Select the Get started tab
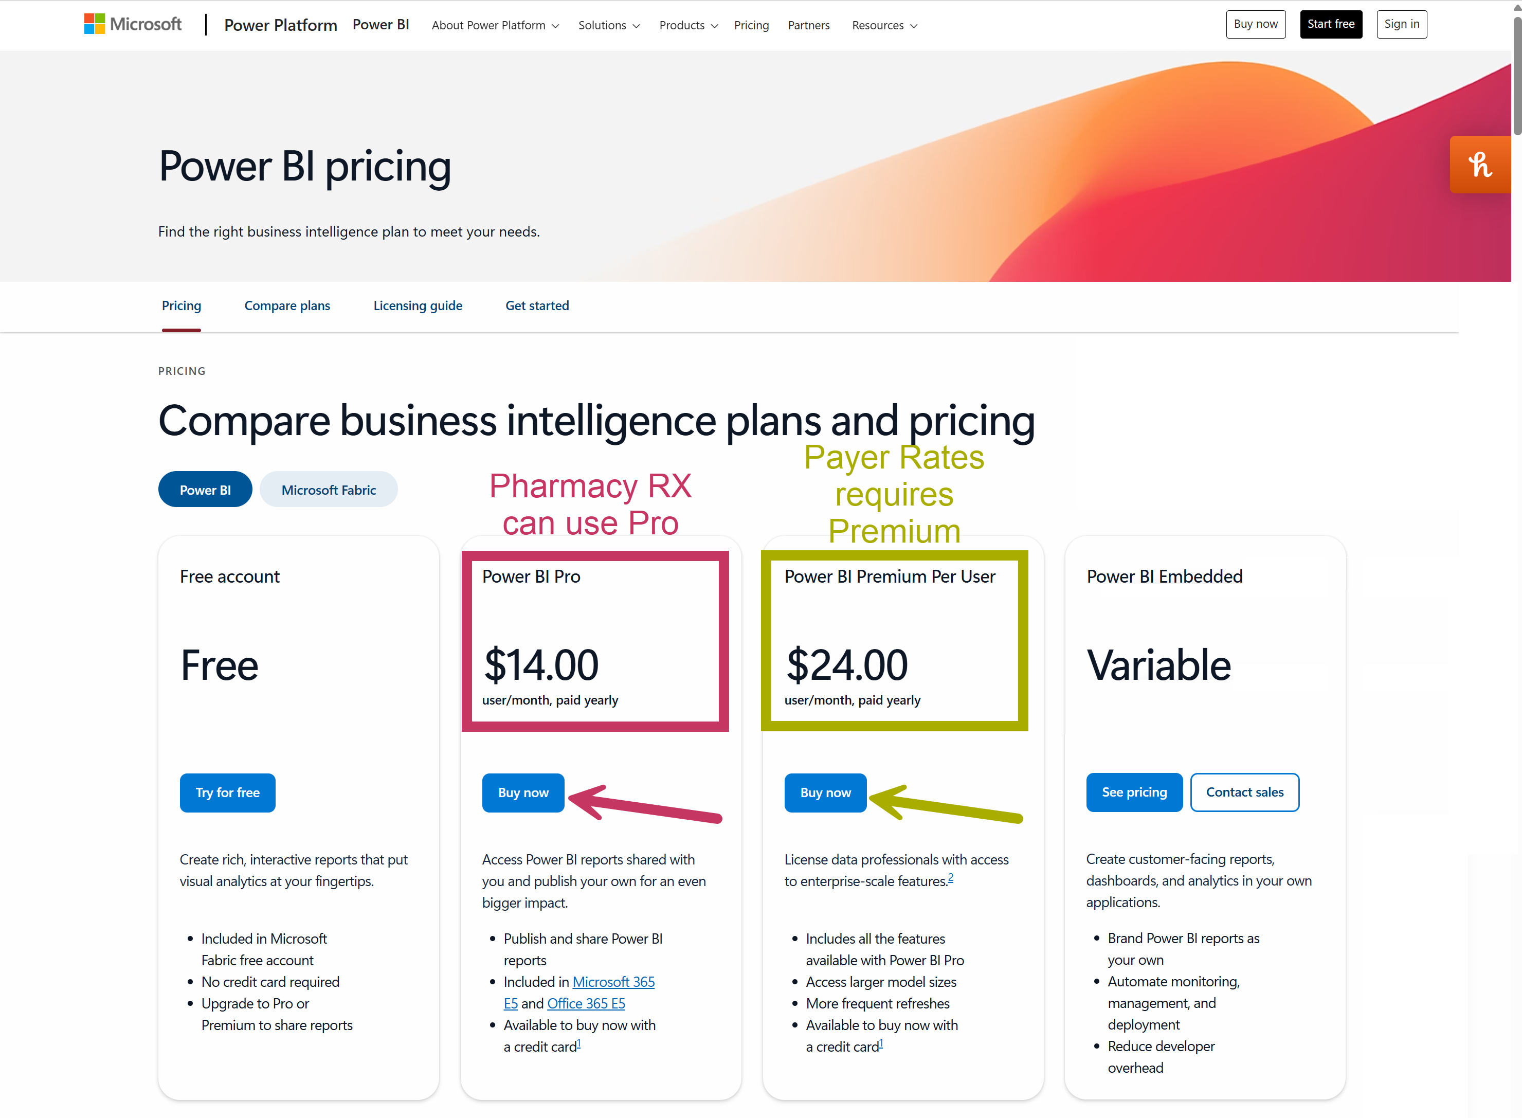Image resolution: width=1522 pixels, height=1118 pixels. 537,305
